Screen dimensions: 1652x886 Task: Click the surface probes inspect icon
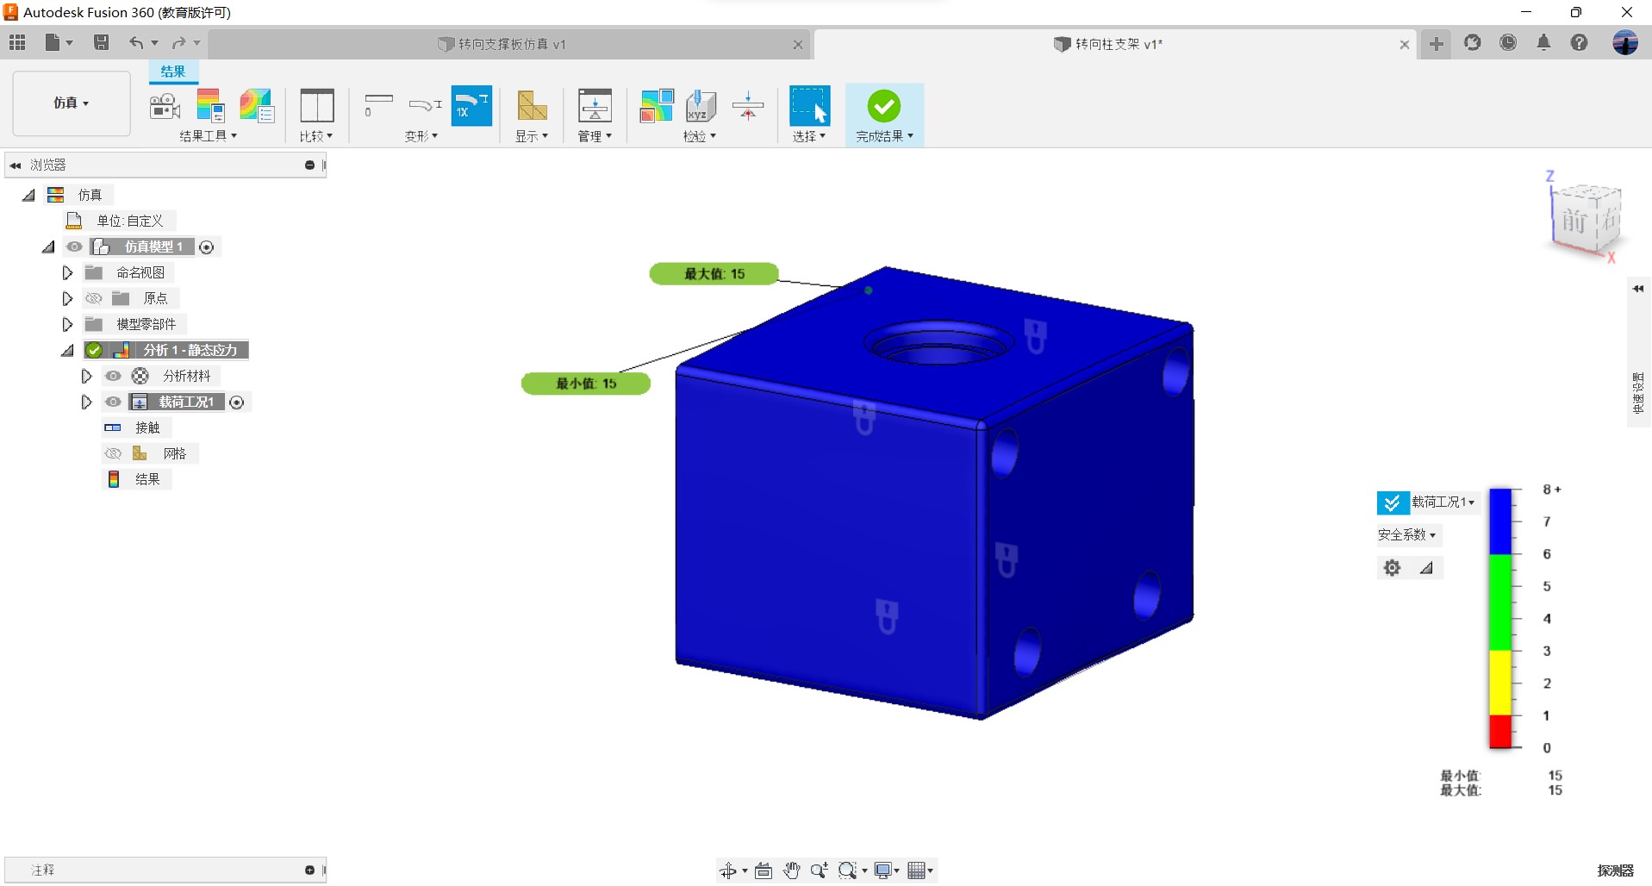pyautogui.click(x=656, y=106)
